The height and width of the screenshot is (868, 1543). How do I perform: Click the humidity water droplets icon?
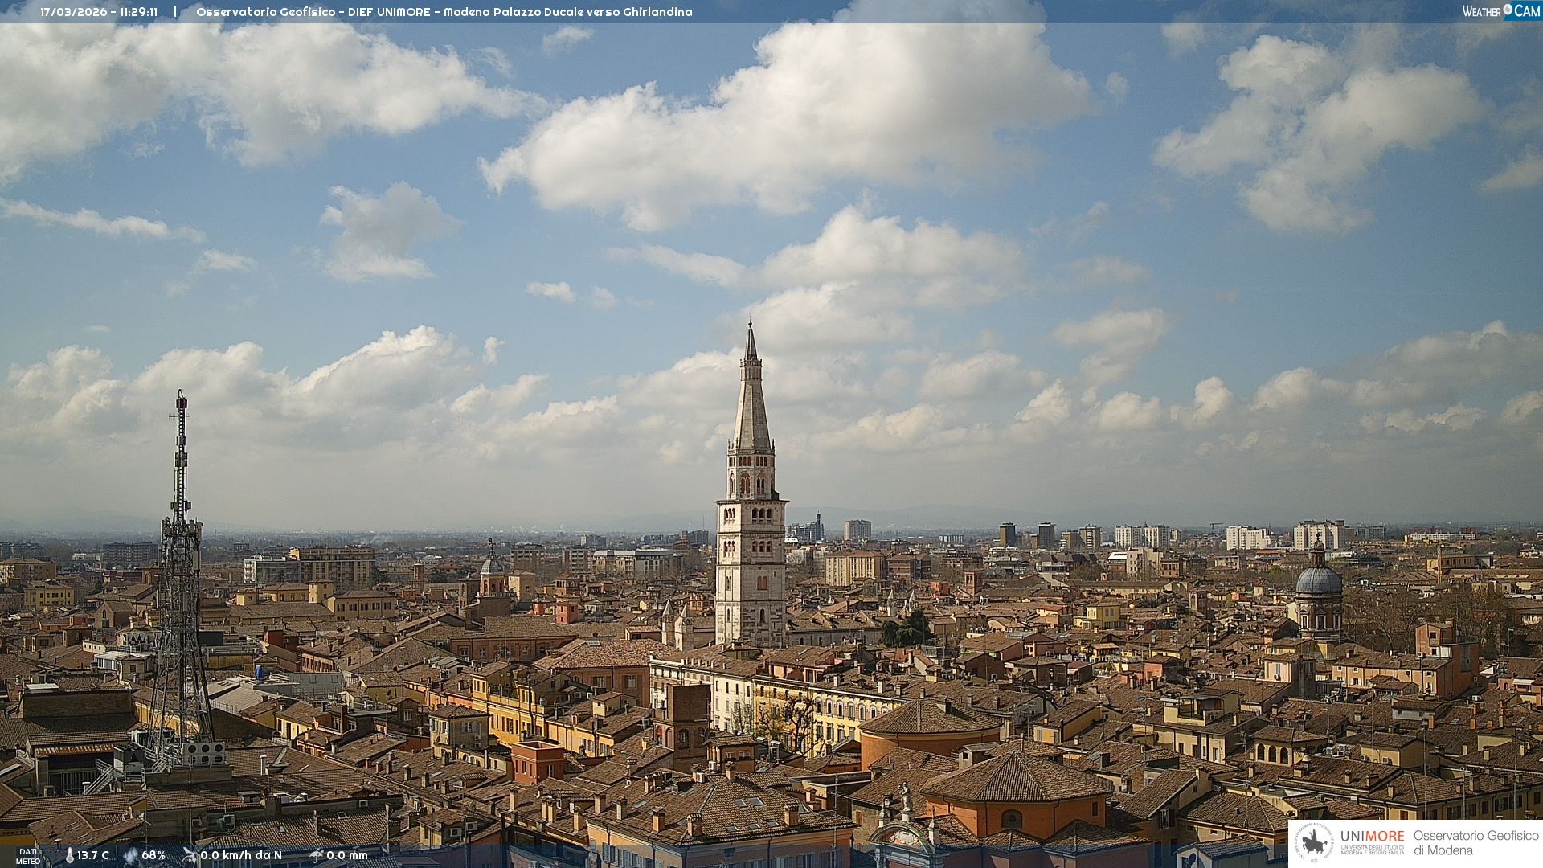click(130, 855)
